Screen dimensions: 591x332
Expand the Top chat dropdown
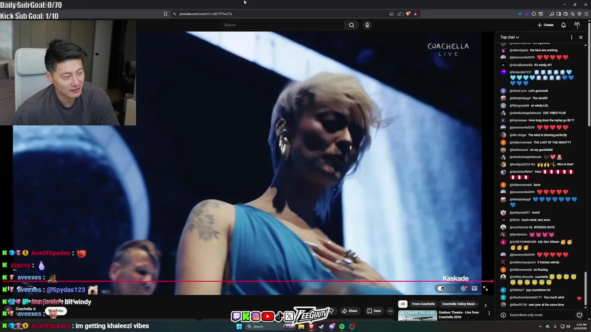tap(510, 37)
